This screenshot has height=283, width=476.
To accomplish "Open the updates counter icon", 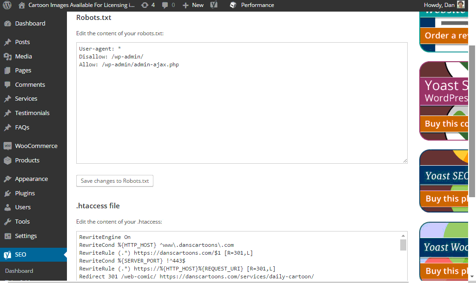I will pyautogui.click(x=145, y=5).
